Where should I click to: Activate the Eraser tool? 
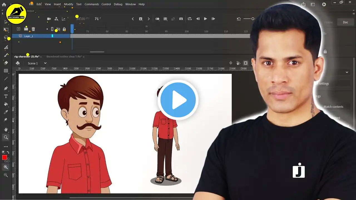(6, 63)
